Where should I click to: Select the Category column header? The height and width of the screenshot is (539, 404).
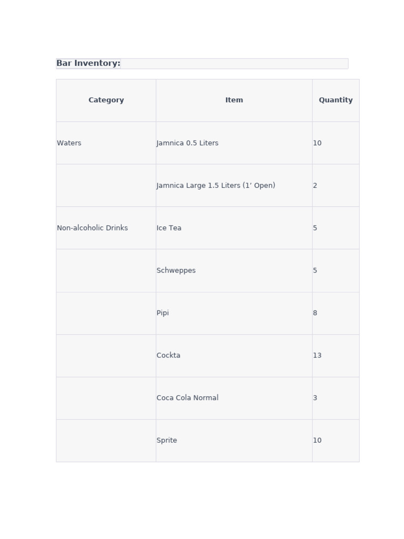(x=106, y=101)
